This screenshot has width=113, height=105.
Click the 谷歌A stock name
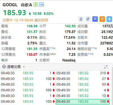(x=26, y=5)
